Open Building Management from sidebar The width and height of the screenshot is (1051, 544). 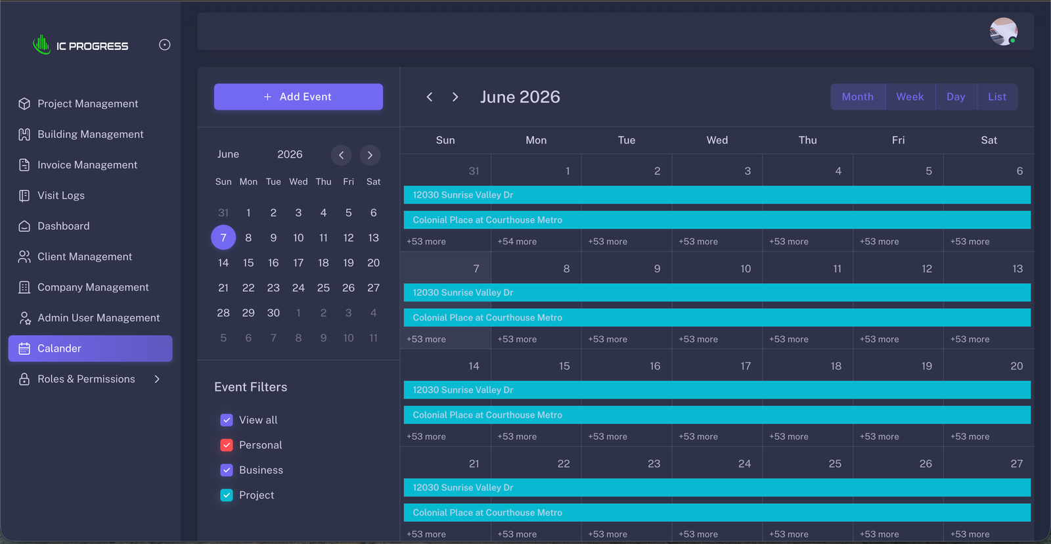[90, 134]
